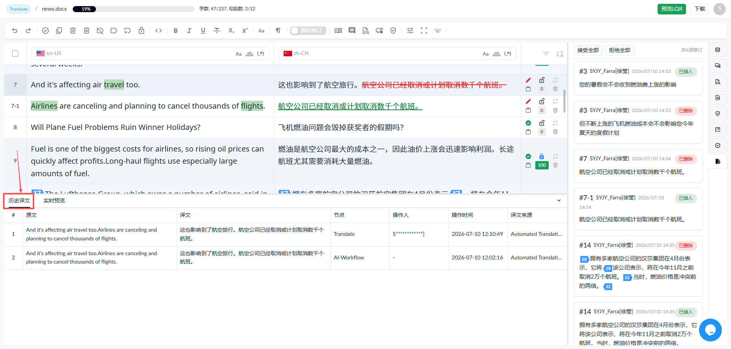The height and width of the screenshot is (349, 731).
Task: Apply superscript formatting
Action: tap(245, 31)
